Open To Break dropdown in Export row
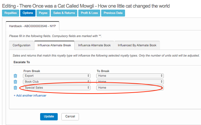Viewport: 201px width, 125px height. tap(130, 76)
